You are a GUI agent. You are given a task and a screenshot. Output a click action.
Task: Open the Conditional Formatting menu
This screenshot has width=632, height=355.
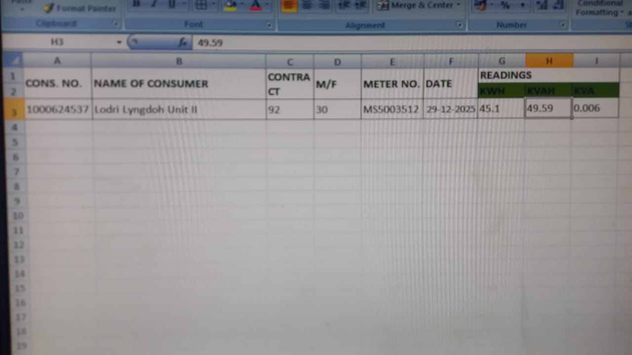point(600,8)
